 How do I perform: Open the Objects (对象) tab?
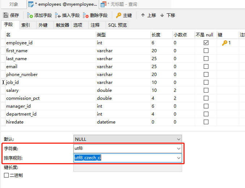tap(14, 5)
